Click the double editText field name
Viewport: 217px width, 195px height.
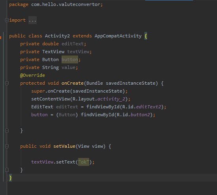73,44
